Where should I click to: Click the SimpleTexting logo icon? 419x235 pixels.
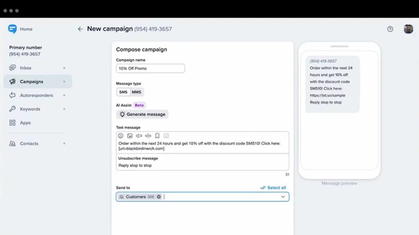pos(12,29)
